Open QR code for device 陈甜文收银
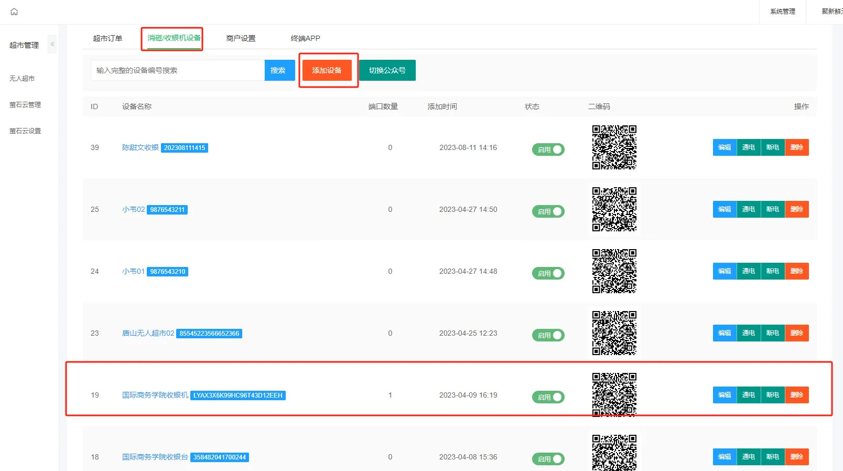The image size is (843, 471). pos(614,147)
